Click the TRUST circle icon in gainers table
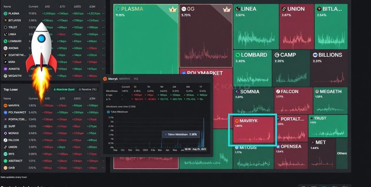This screenshot has height=187, width=371. 5,27
